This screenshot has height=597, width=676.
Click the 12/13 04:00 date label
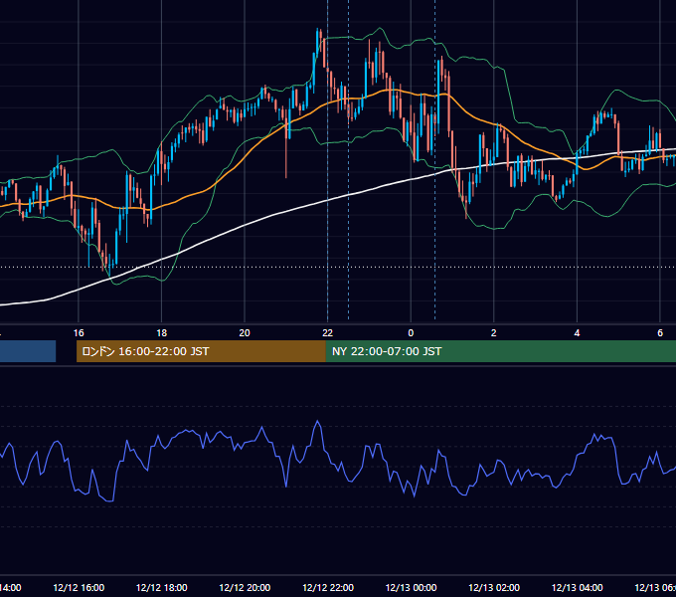tap(577, 587)
